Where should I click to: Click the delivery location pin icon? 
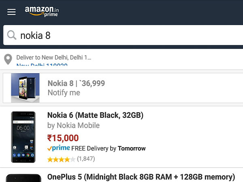8,59
